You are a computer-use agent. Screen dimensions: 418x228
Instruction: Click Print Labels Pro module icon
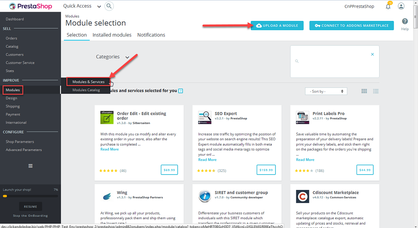(303, 118)
